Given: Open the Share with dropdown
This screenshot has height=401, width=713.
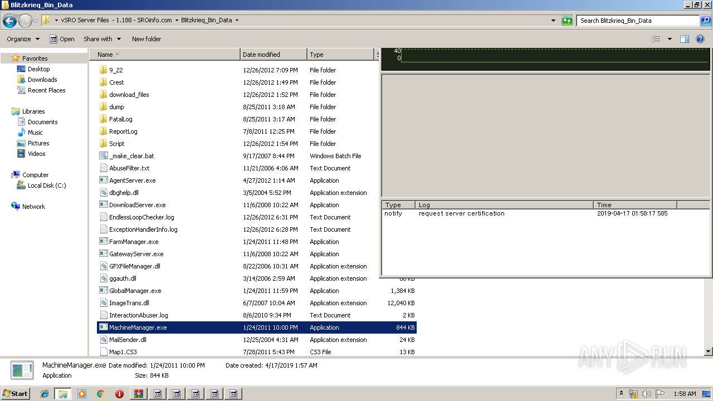Looking at the screenshot, I should tap(102, 39).
